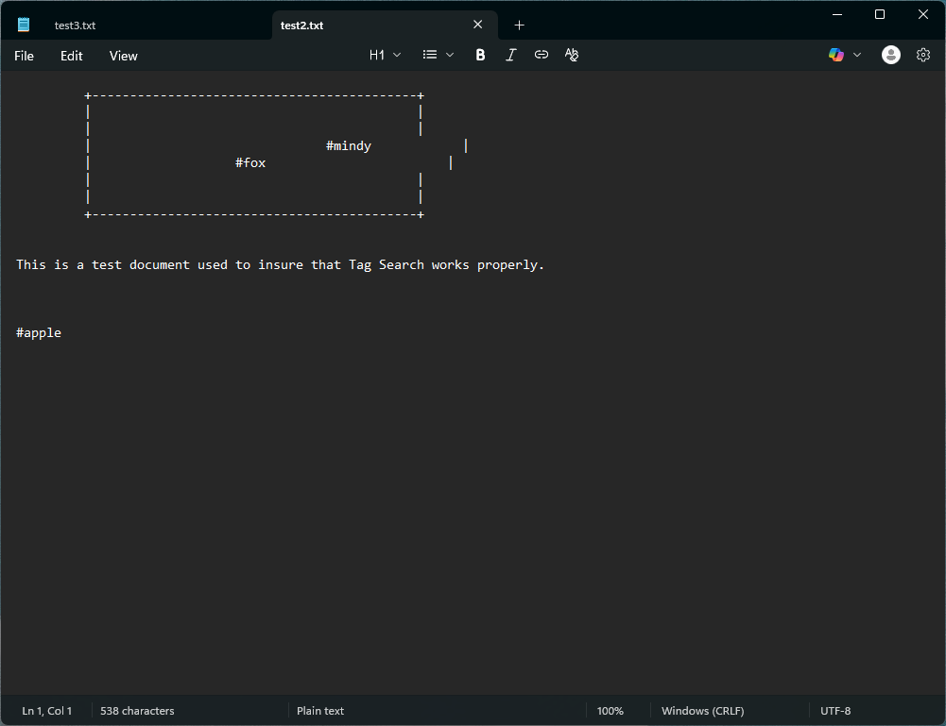
Task: Open the Edit menu
Action: click(71, 56)
